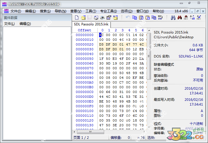Open 编辑(D) in the case data panel
Viewport: 208px width, 143px height.
click(x=25, y=24)
